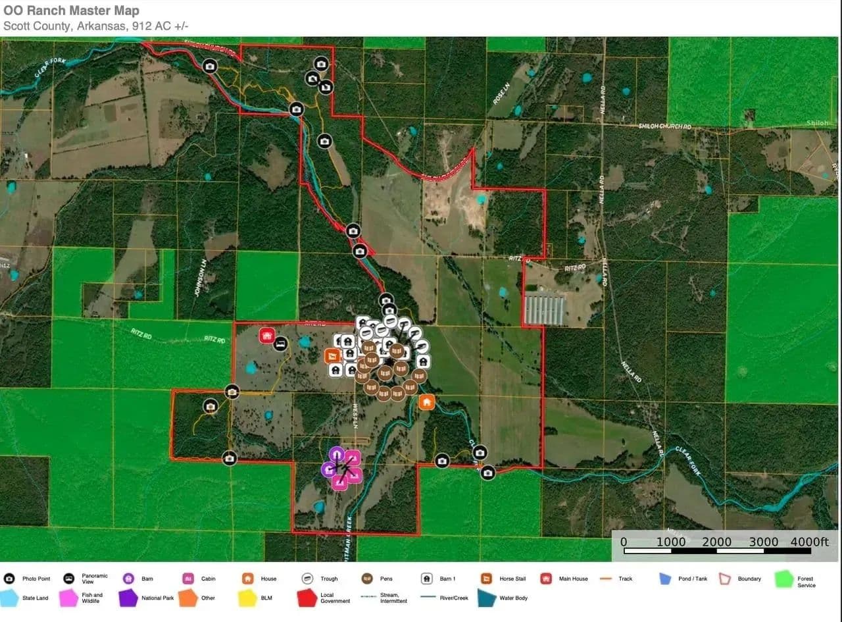Click the yellow BLM legend swatch
Screen dimensions: 842x622
coord(247,598)
